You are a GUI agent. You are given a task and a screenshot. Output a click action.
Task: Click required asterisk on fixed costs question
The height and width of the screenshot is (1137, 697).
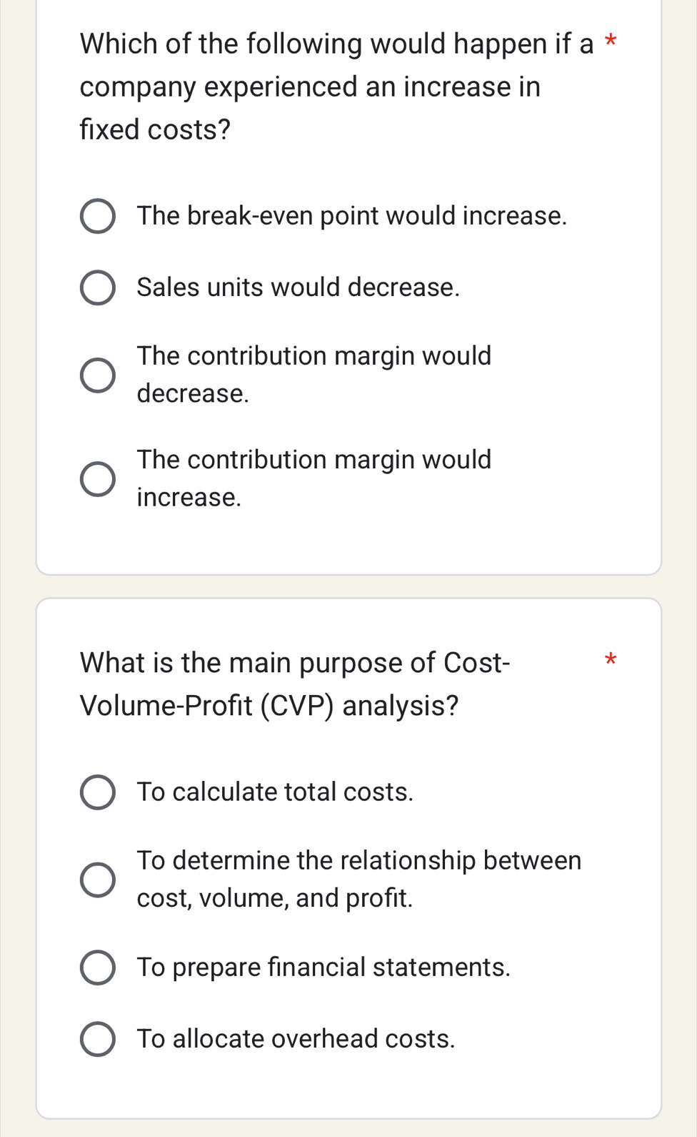click(x=610, y=40)
